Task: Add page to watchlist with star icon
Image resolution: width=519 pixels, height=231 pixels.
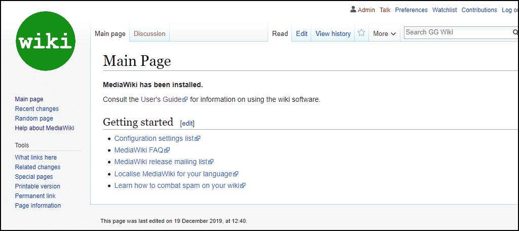Action: [361, 33]
